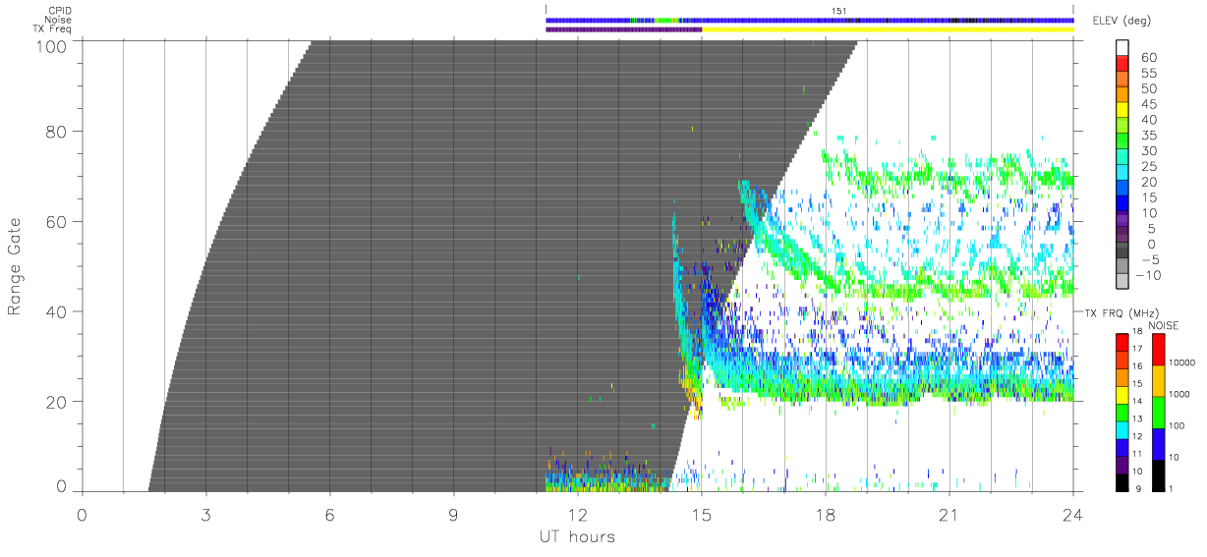Click y-axis tick label '80'
The width and height of the screenshot is (1207, 557).
coord(58,131)
